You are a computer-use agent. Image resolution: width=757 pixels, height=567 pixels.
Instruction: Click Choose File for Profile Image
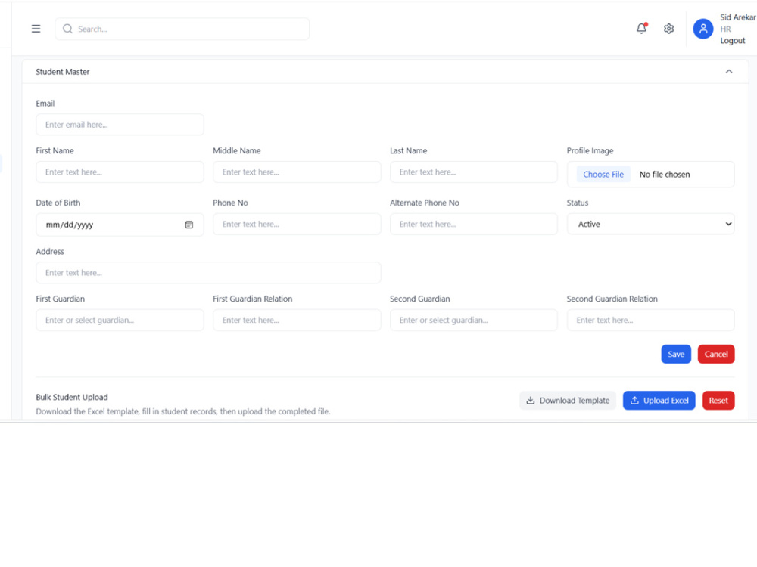click(603, 175)
